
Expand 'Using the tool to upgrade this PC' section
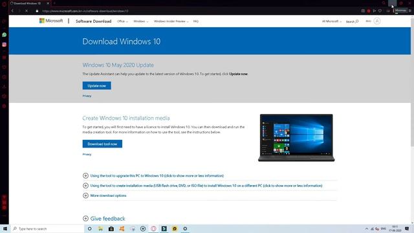point(153,175)
